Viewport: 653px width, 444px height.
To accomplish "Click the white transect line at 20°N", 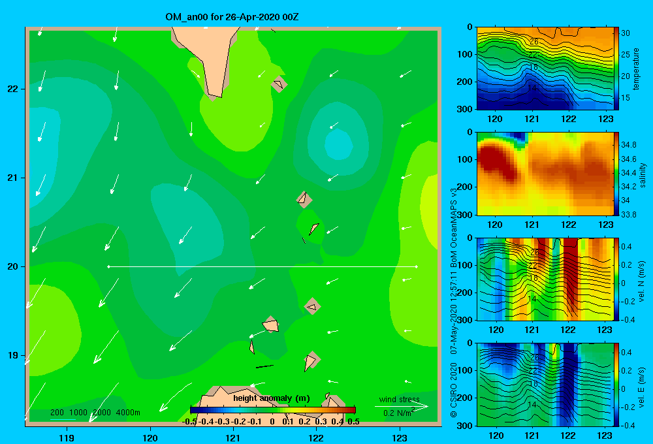I will [263, 266].
